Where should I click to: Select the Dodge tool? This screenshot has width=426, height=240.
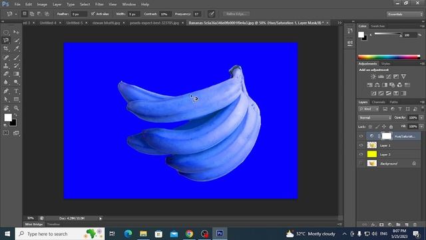(x=16, y=82)
